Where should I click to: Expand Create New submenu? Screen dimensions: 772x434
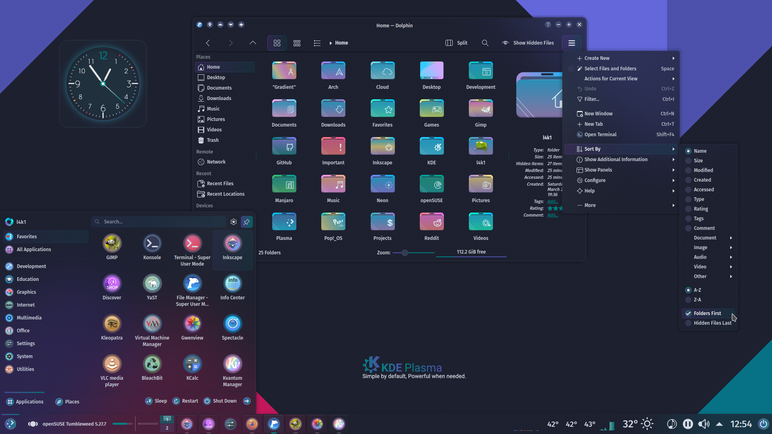[x=621, y=58]
